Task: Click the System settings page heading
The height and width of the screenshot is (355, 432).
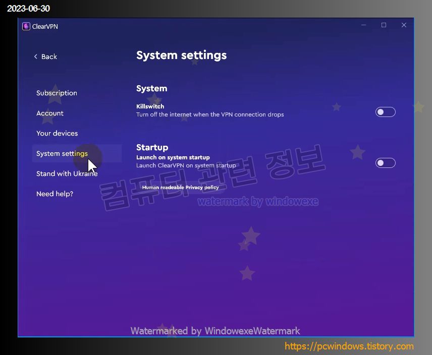Action: (182, 55)
